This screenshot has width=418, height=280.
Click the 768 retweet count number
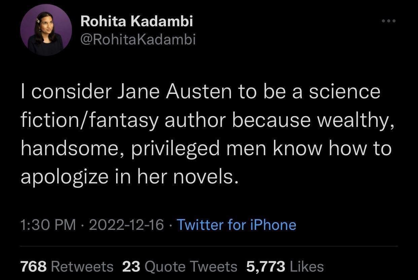pos(34,266)
